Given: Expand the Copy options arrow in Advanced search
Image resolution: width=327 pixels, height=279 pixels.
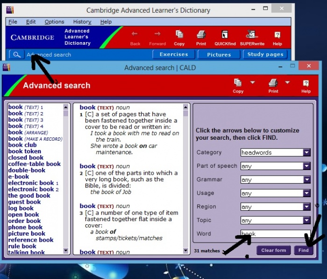Looking at the screenshot, I should (x=253, y=82).
